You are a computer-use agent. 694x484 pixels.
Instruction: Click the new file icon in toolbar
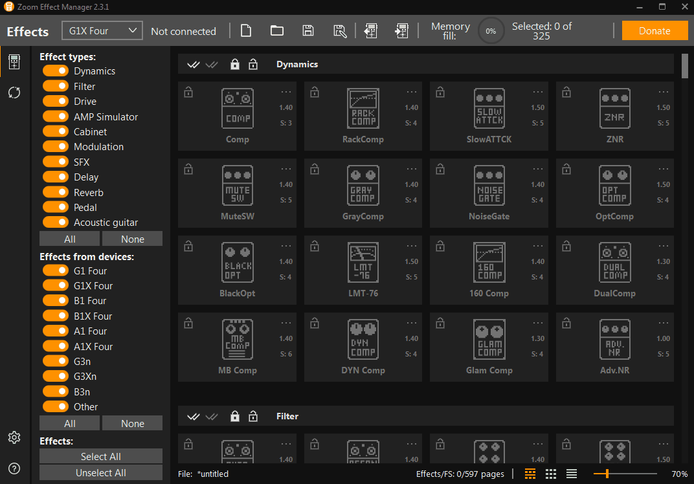(245, 30)
